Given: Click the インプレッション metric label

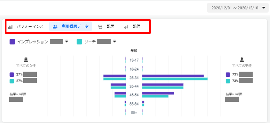Looking at the screenshot, I should click(33, 42).
